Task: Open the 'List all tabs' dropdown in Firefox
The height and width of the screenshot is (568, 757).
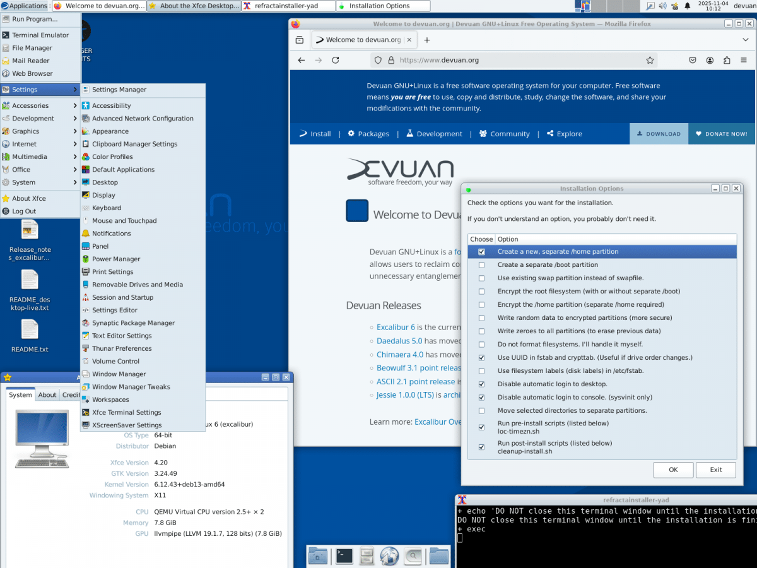Action: (x=746, y=39)
